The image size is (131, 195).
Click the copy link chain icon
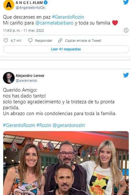60,41
